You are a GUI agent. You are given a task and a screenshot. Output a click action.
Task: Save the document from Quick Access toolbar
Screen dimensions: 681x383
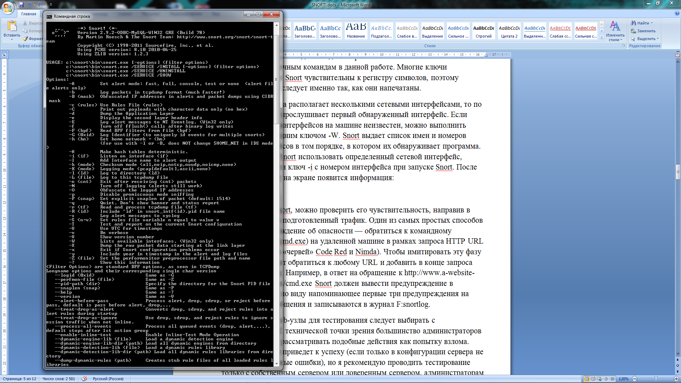click(21, 5)
